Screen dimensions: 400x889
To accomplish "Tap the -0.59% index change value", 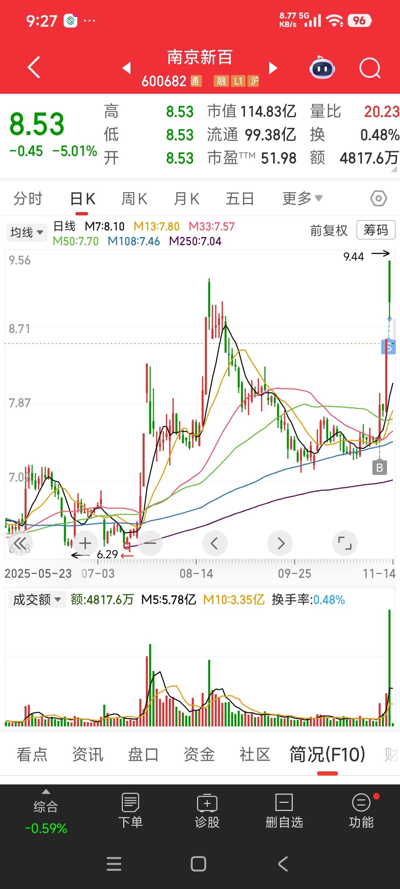I will [46, 829].
